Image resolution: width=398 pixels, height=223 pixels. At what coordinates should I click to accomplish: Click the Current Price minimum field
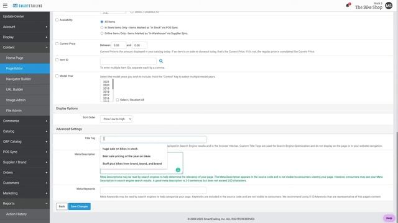tap(119, 45)
